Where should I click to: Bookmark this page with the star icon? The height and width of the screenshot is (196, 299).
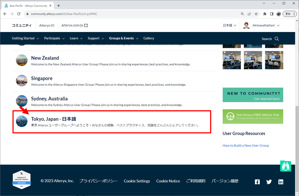(x=256, y=14)
